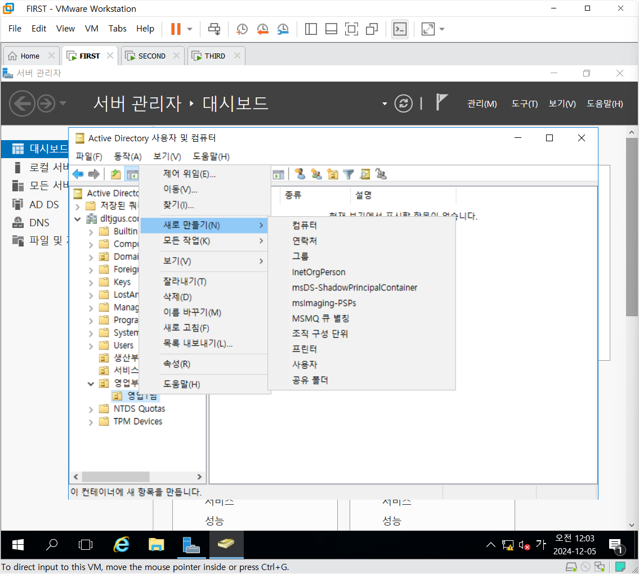Refresh the Server Manager dashboard
The height and width of the screenshot is (574, 639).
404,104
